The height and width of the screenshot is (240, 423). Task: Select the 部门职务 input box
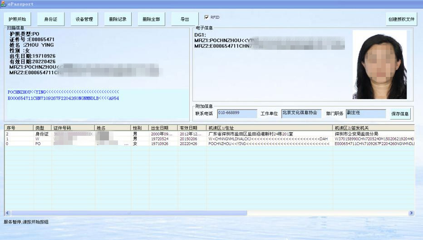(365, 113)
